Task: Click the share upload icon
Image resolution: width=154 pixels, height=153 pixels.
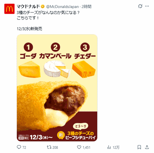Action: click(x=147, y=147)
